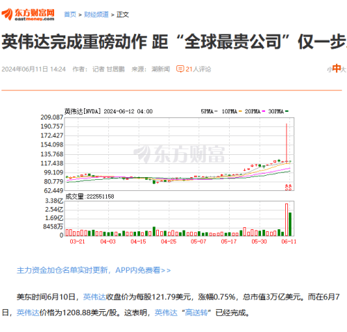347x332 pixels.
Task: Open the 财经频道 breadcrumb link
Action: click(96, 15)
